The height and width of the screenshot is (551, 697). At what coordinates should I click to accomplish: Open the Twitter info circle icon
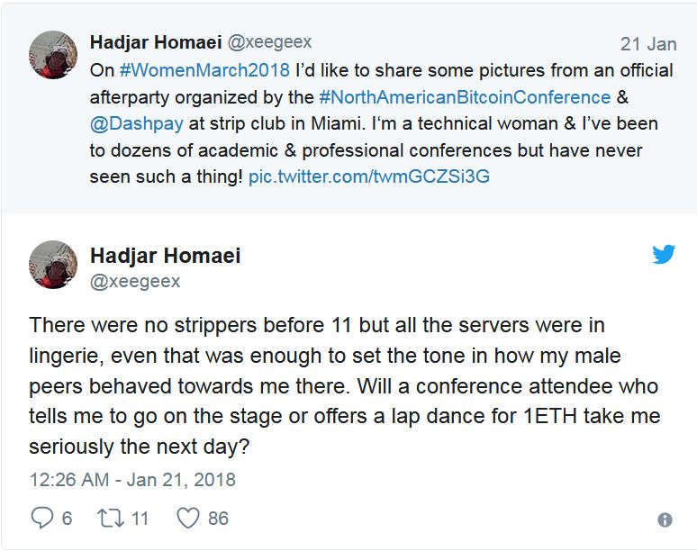click(x=665, y=519)
